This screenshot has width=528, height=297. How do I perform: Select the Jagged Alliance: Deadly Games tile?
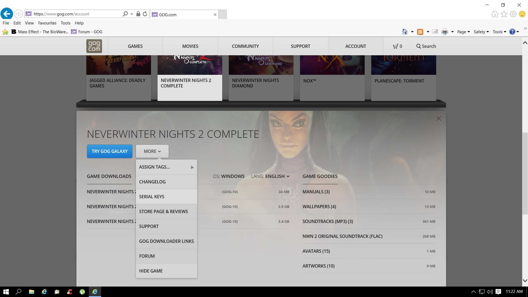[119, 78]
